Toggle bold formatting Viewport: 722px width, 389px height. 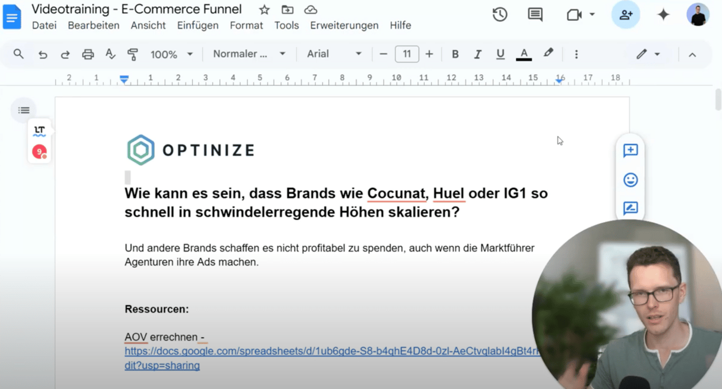click(x=455, y=54)
